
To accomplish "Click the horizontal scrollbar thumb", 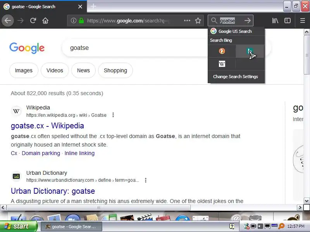I will tap(98, 208).
